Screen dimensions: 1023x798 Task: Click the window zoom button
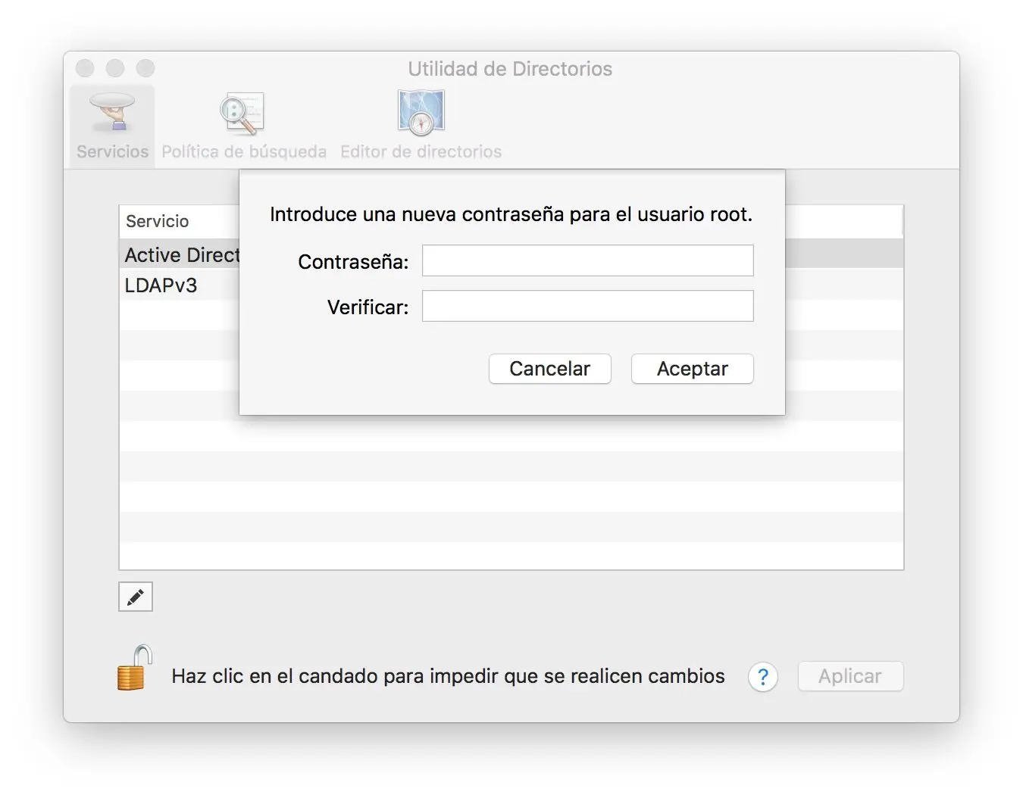coord(145,68)
